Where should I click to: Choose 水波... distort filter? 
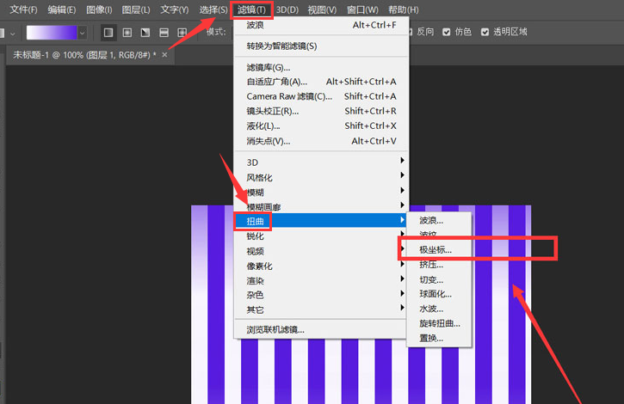pyautogui.click(x=439, y=309)
